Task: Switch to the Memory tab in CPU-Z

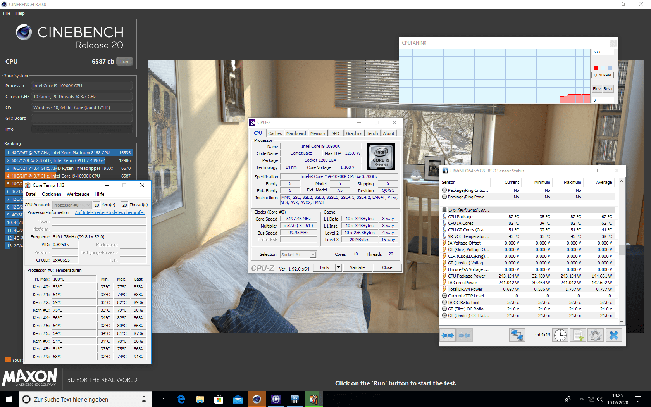Action: 318,133
